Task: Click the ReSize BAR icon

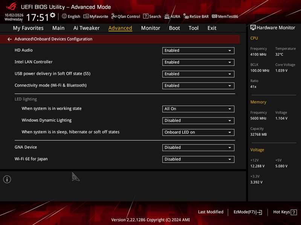Action: tap(186, 16)
